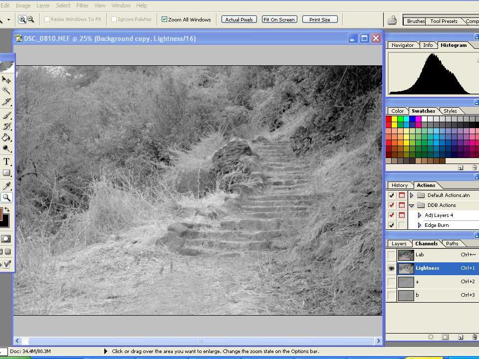Select the Eyedropper tool

(x=6, y=185)
